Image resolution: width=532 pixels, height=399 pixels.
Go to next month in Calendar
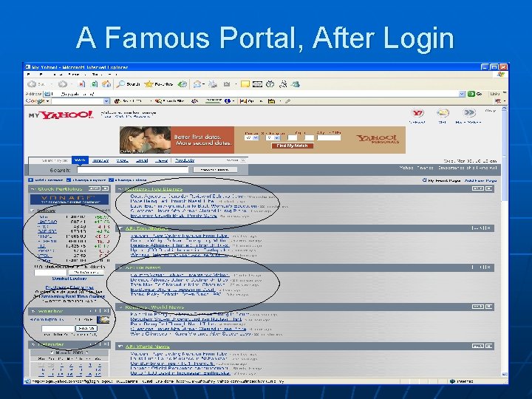(x=87, y=352)
